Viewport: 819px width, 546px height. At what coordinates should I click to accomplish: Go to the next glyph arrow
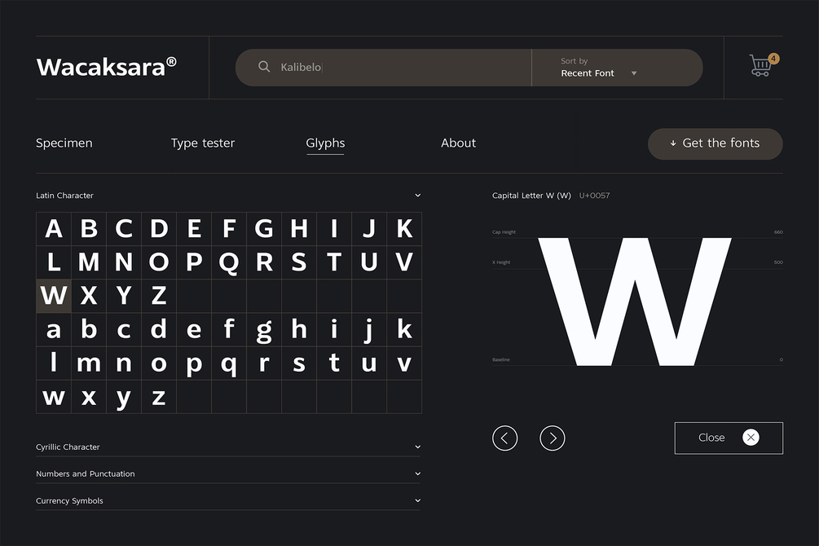[x=552, y=438]
